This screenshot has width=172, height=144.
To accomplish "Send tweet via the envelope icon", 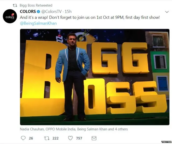I will (x=94, y=138).
